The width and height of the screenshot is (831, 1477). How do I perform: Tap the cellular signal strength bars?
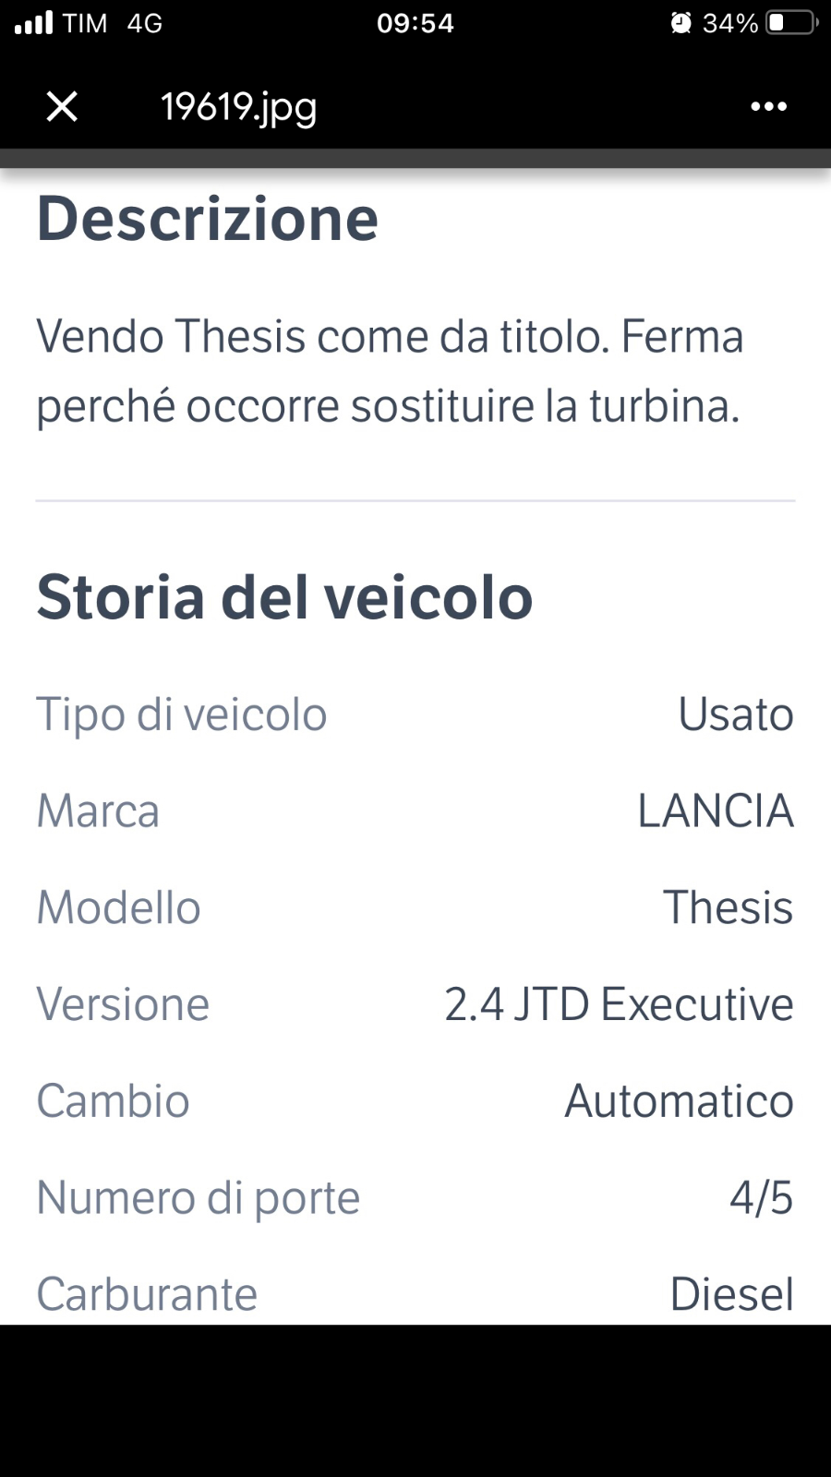34,22
